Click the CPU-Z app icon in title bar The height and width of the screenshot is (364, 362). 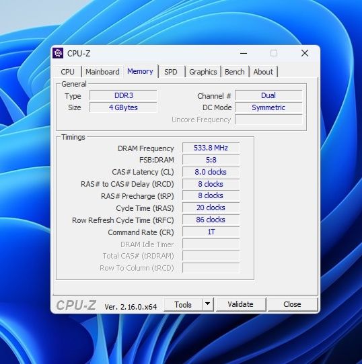coord(58,53)
